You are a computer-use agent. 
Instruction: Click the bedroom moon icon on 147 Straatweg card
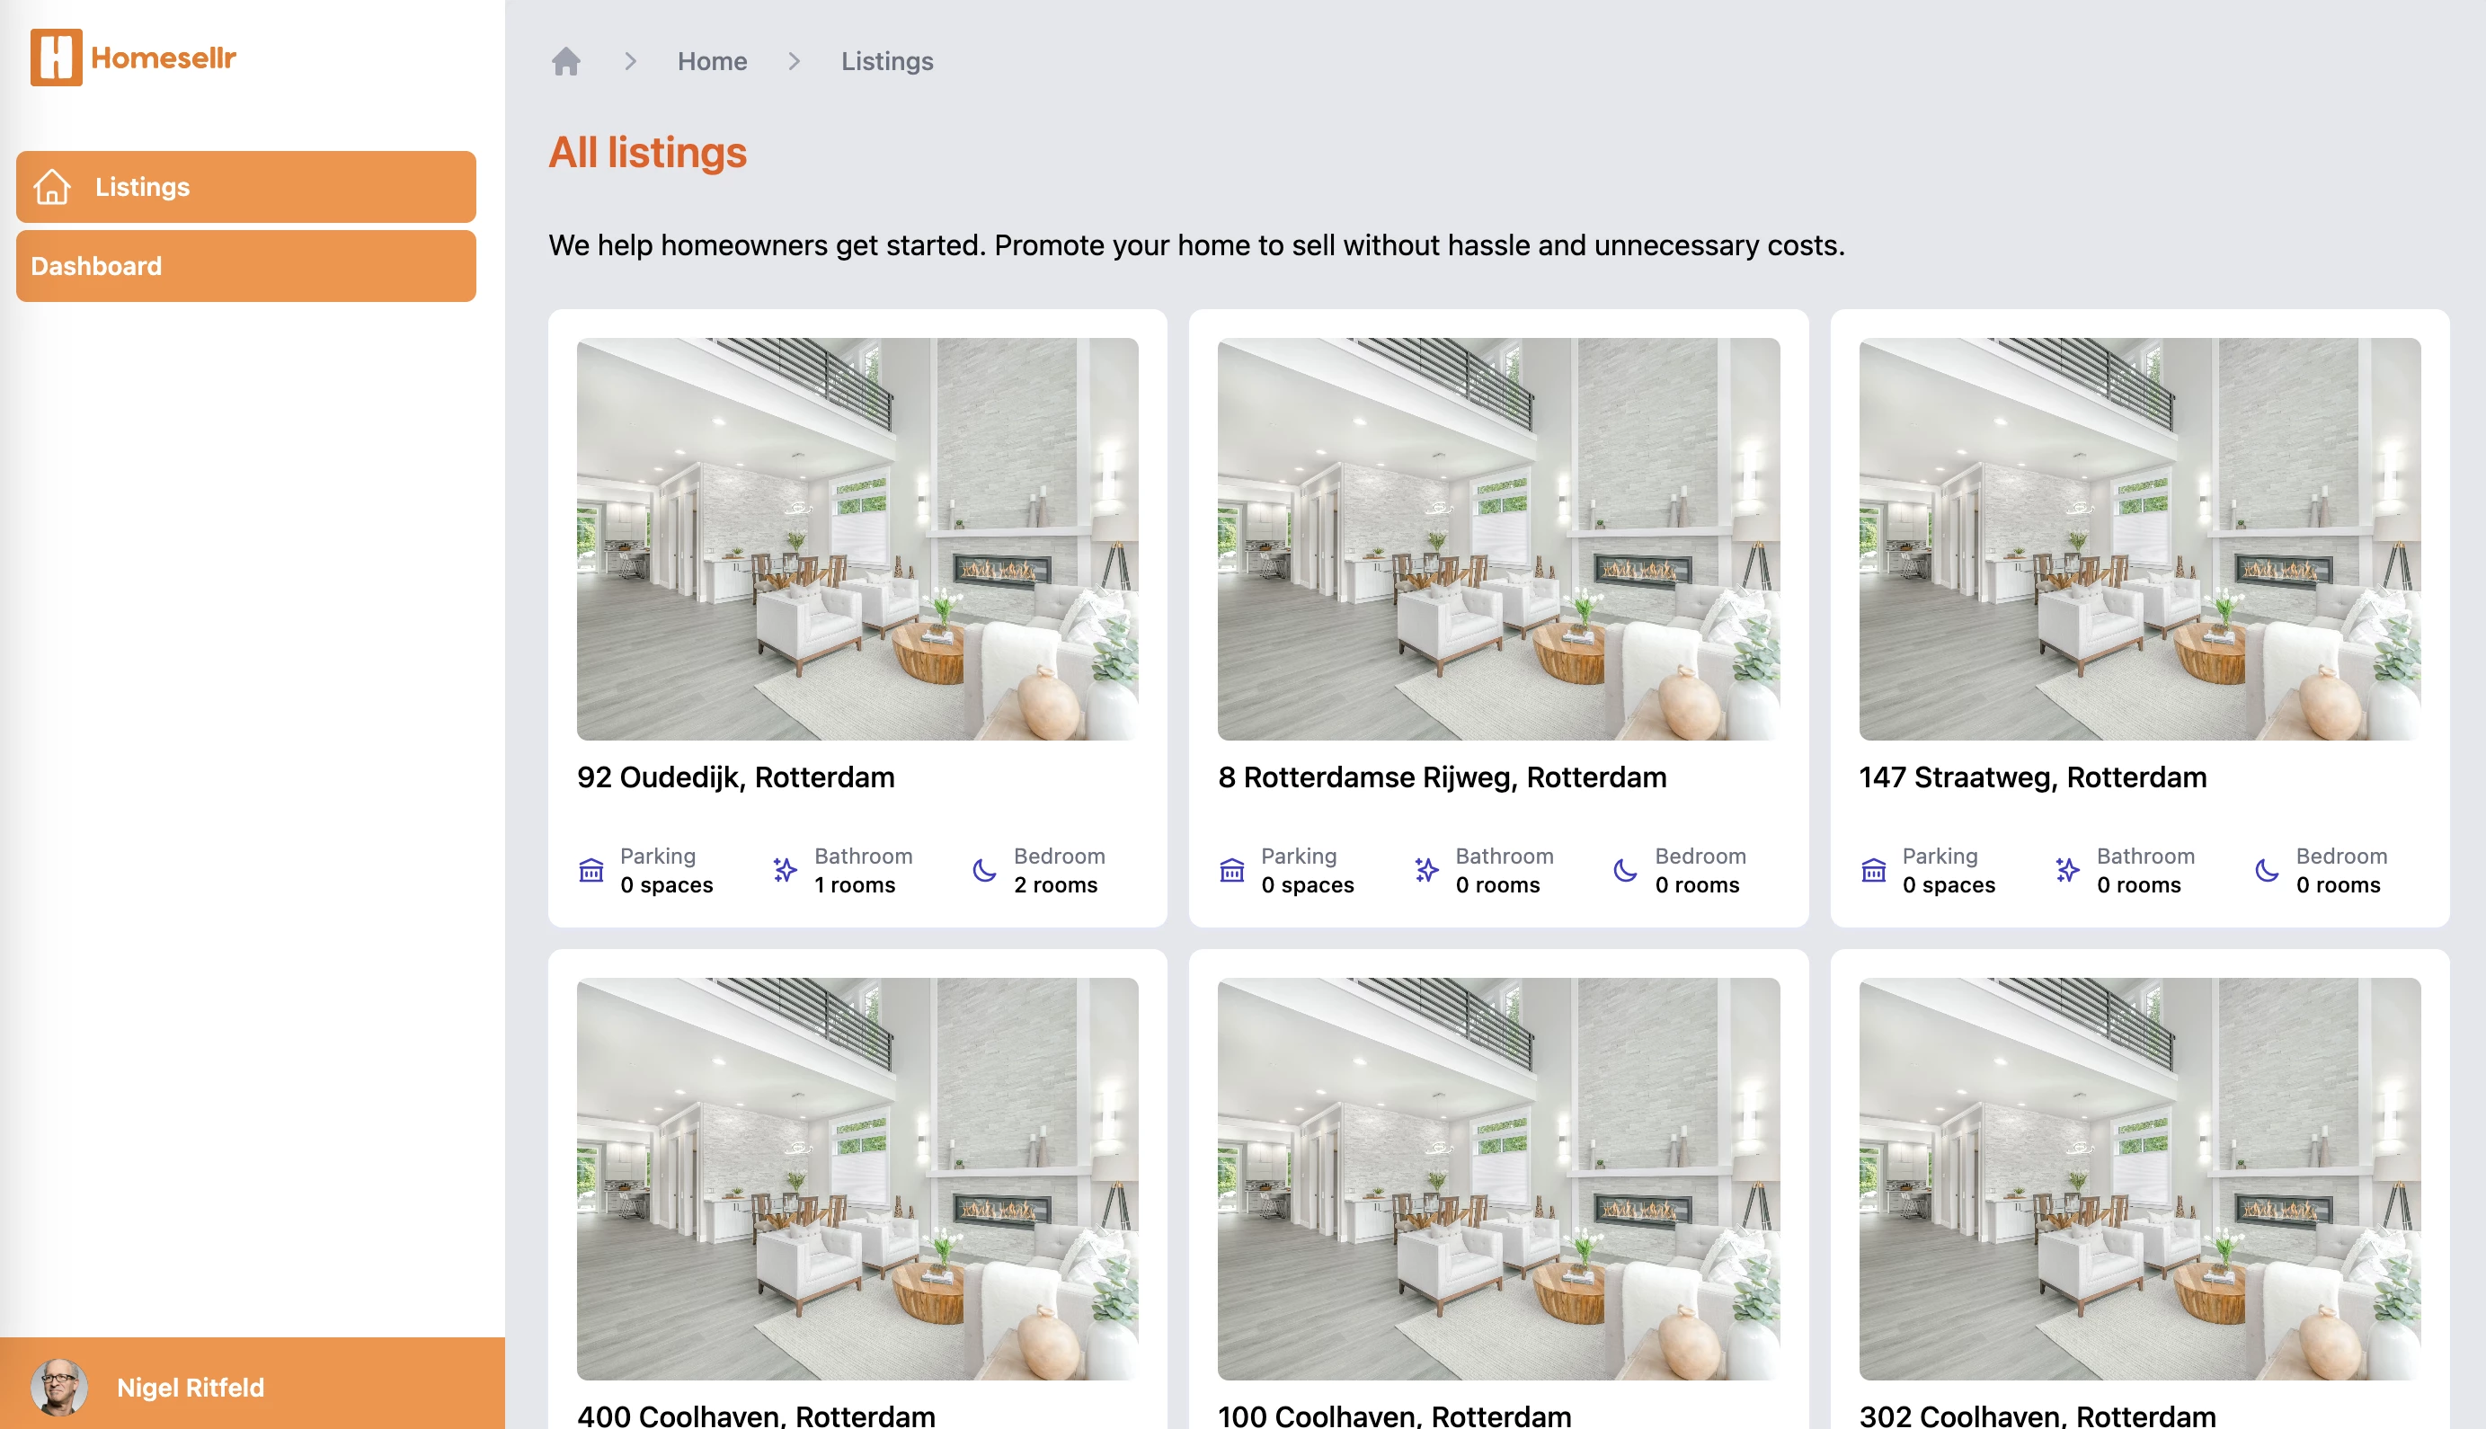(2263, 870)
